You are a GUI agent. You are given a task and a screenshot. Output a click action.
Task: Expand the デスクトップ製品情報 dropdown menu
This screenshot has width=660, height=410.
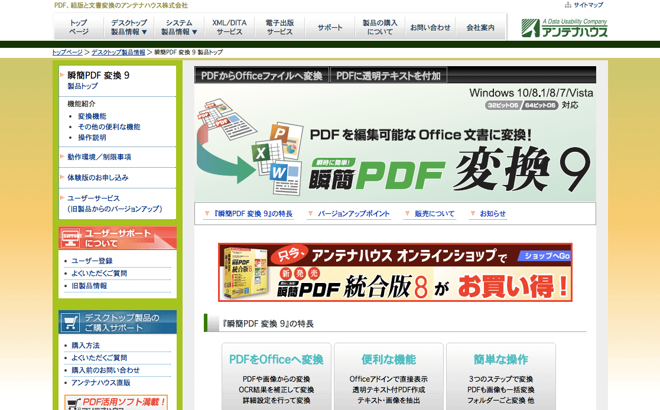coord(129,27)
